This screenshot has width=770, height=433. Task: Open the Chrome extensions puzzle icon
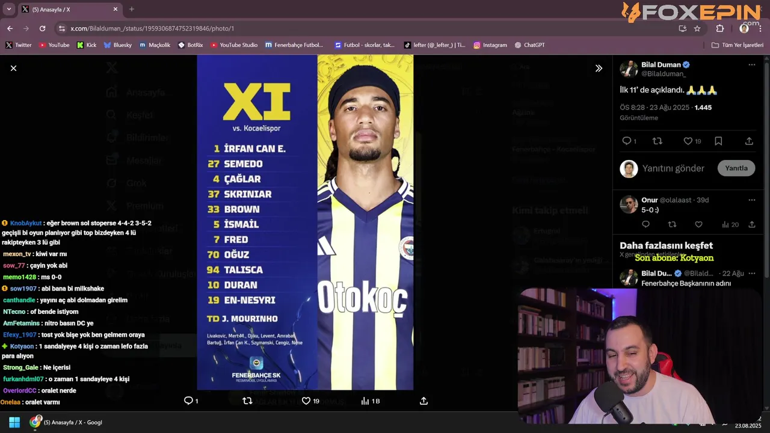(x=720, y=28)
